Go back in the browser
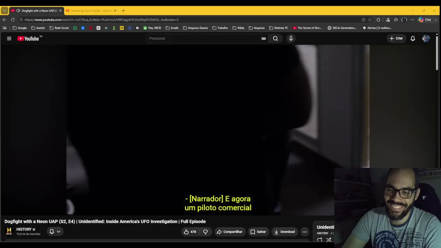441x248 pixels. pyautogui.click(x=4, y=20)
